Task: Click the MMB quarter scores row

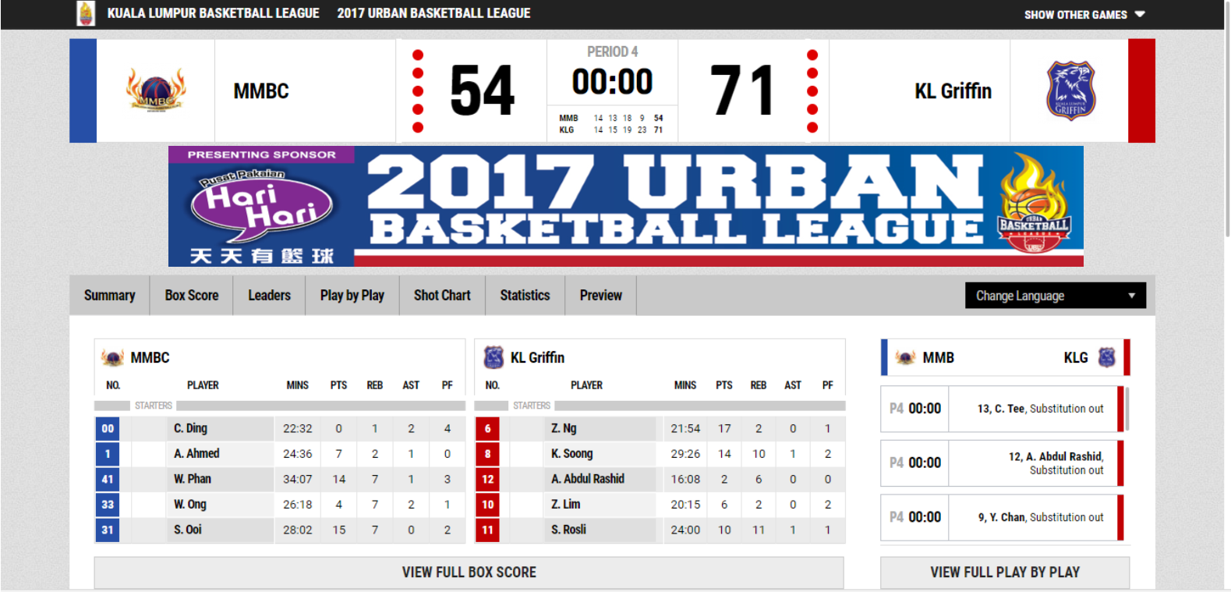Action: [611, 119]
